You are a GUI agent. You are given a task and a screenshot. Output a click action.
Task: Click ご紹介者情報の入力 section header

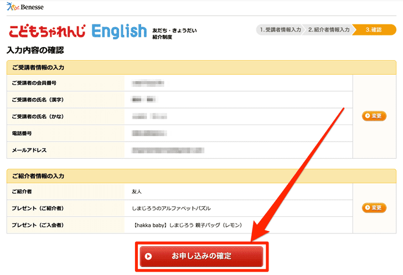pyautogui.click(x=201, y=176)
